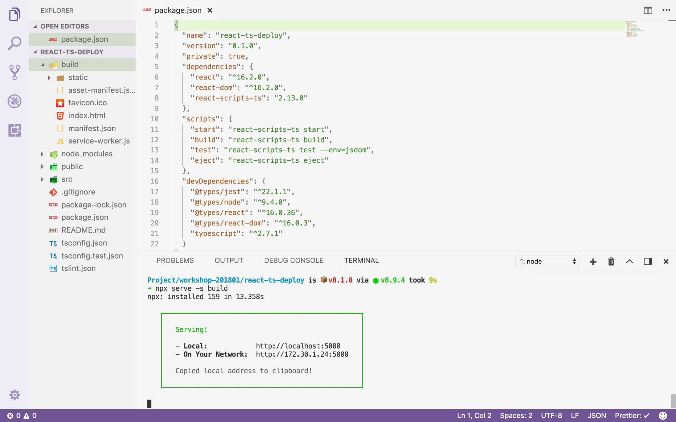Image resolution: width=676 pixels, height=422 pixels.
Task: Open the Search view in activity bar
Action: [x=14, y=43]
